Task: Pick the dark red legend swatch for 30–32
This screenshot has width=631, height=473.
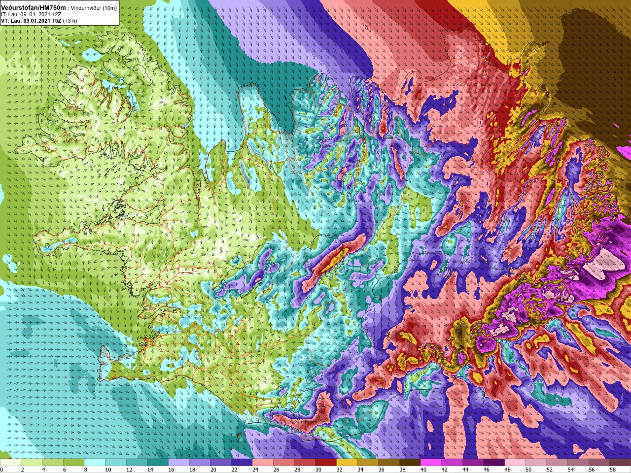Action: coord(326,463)
